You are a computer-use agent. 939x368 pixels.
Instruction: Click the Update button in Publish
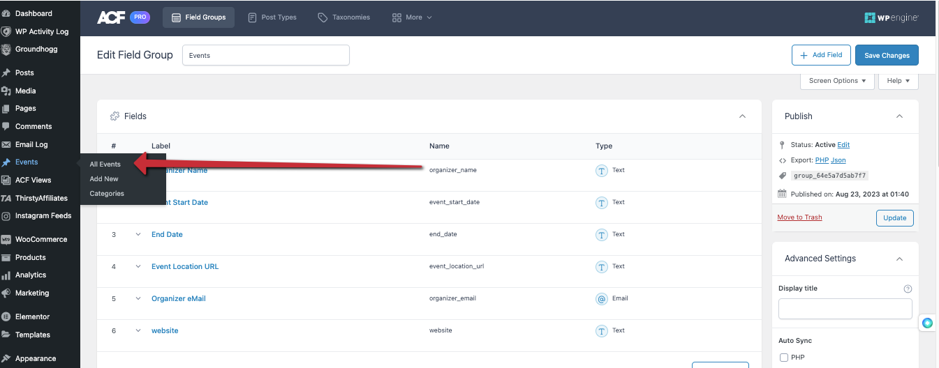(894, 217)
